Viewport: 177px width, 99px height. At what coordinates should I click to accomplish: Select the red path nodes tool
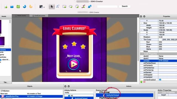(x=83, y=7)
